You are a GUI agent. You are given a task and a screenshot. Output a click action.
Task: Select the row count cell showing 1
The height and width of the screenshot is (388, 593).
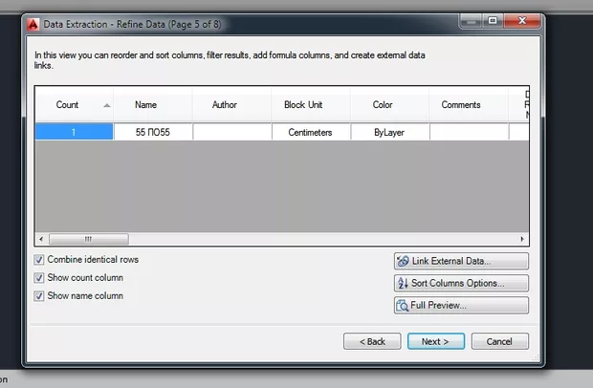coord(74,133)
